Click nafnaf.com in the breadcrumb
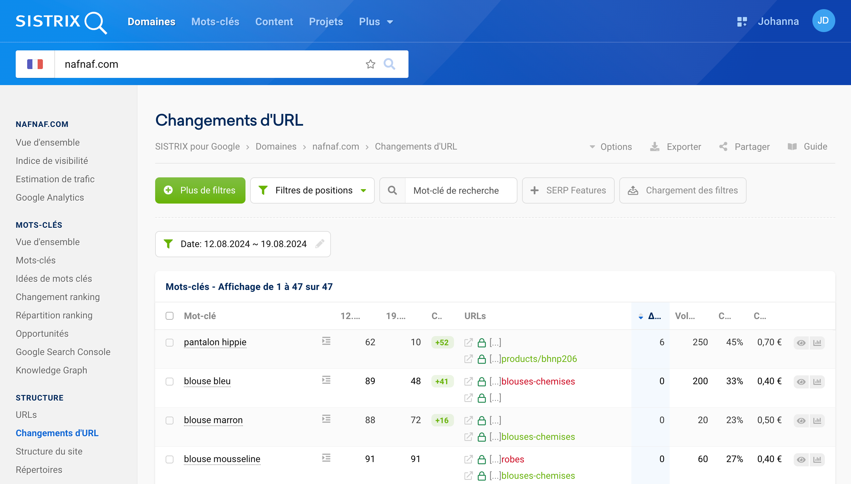 tap(335, 146)
